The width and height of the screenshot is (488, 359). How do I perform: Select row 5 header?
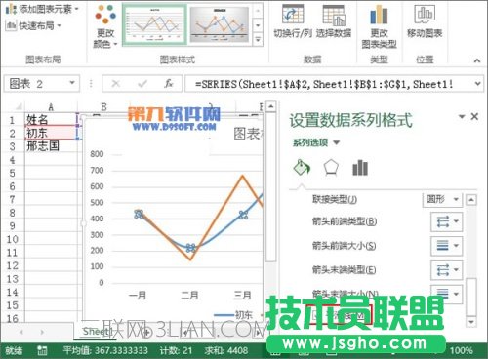pyautogui.click(x=12, y=173)
